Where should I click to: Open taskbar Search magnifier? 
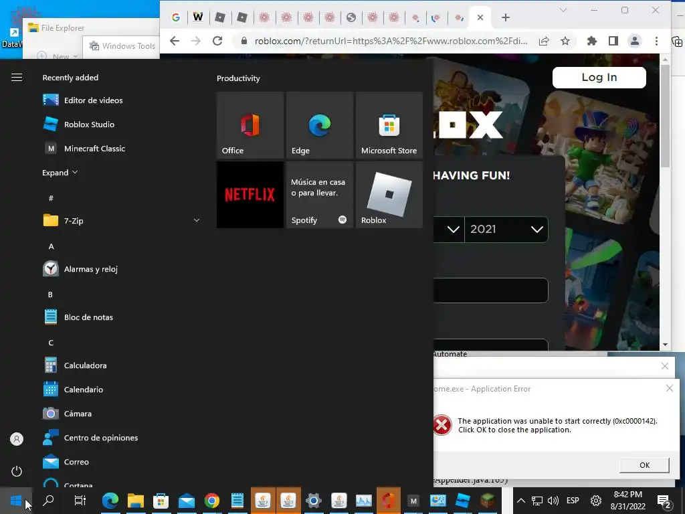(48, 501)
